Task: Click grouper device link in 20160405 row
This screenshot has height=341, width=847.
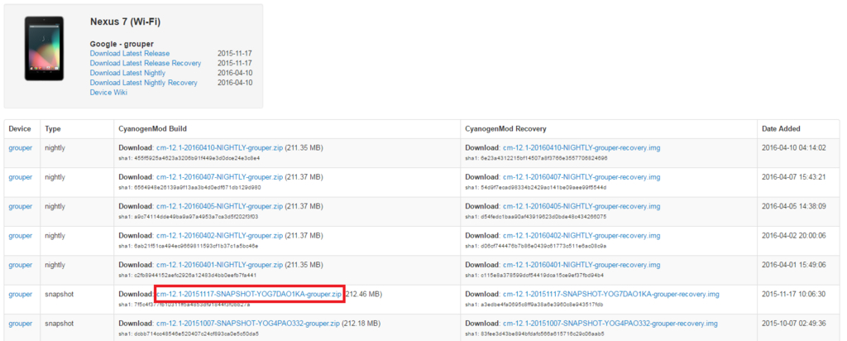Action: (21, 206)
